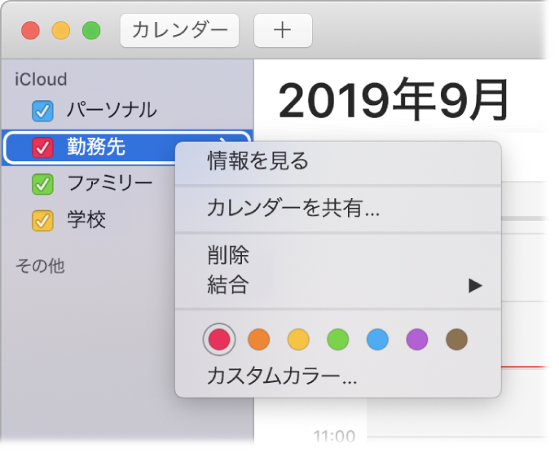
Task: Uncheck the パーソナル calendar checkbox
Action: pos(42,111)
